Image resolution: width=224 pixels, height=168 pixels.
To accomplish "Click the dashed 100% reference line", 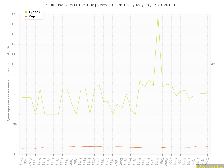I will pyautogui.click(x=112, y=64).
